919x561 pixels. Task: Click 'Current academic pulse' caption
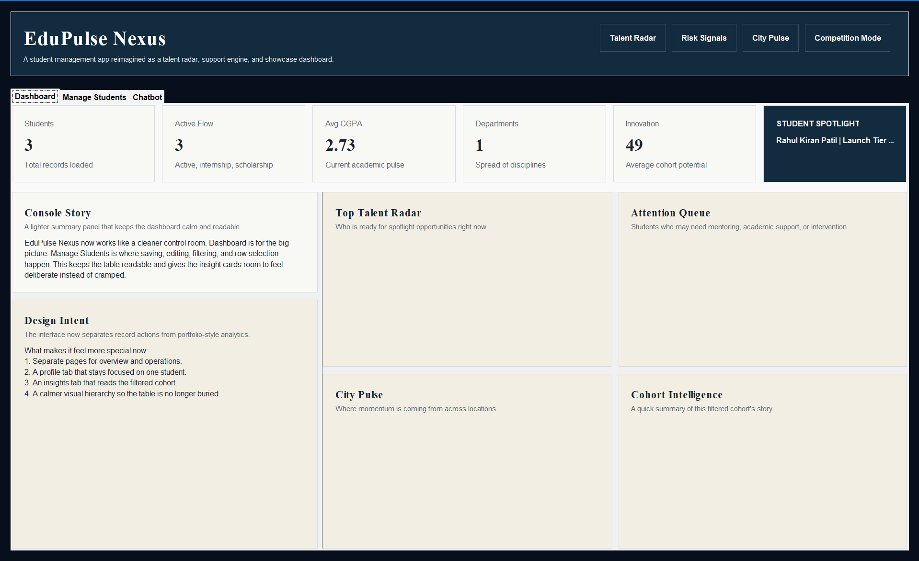[365, 165]
